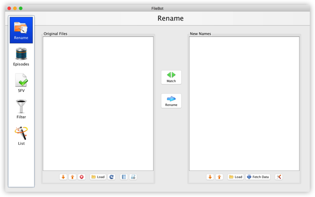Move up item in Original Files
The width and height of the screenshot is (315, 197).
pyautogui.click(x=72, y=177)
